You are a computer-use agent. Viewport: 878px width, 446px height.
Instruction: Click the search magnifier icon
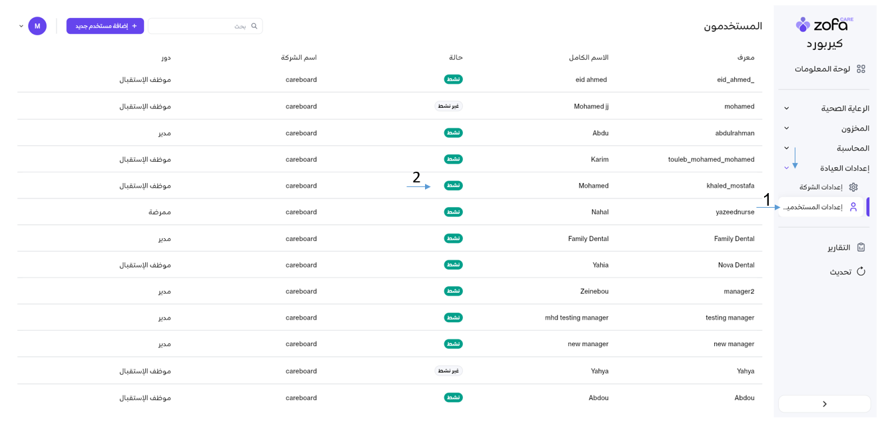pyautogui.click(x=254, y=26)
